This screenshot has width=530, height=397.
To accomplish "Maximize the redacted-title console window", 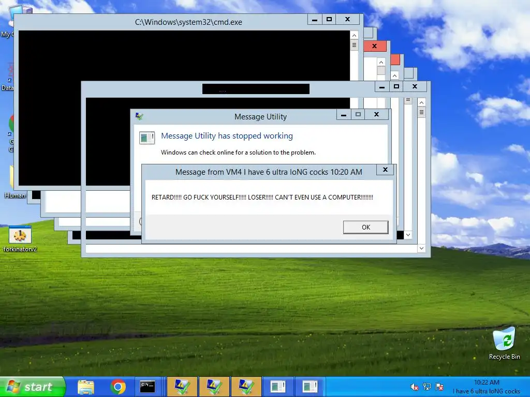I will click(396, 86).
